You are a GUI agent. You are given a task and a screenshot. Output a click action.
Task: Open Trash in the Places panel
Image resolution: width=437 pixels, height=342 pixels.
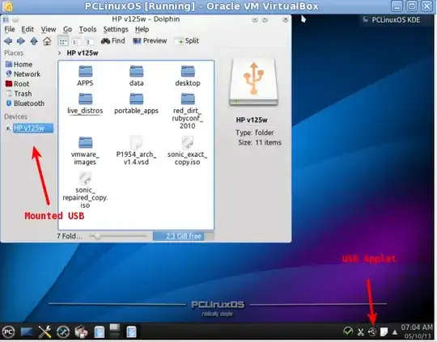tap(19, 94)
